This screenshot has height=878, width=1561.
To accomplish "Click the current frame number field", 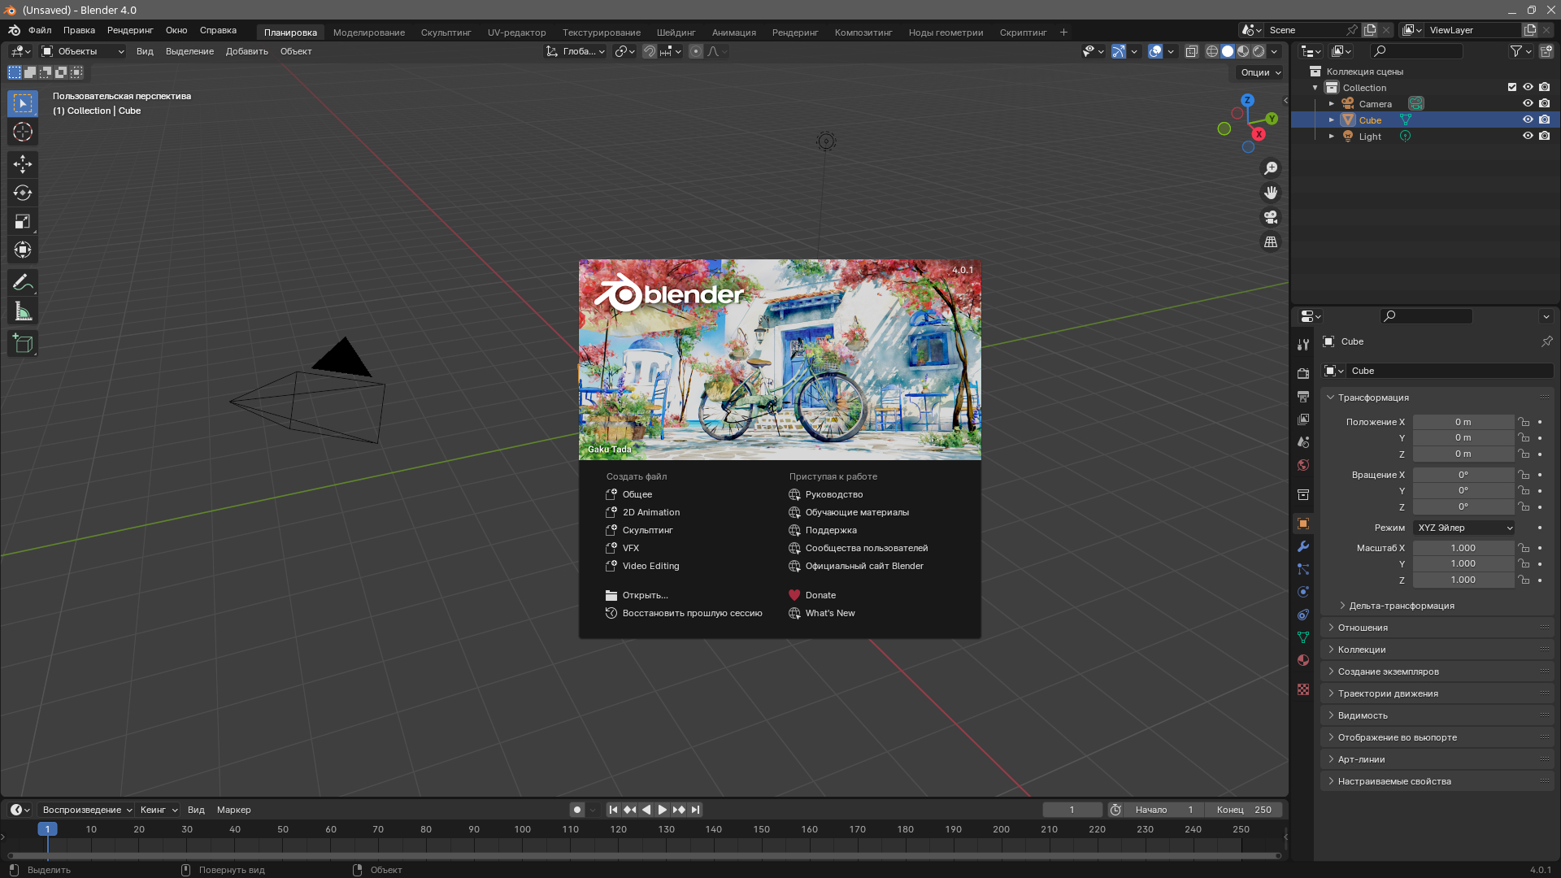I will (x=1072, y=810).
